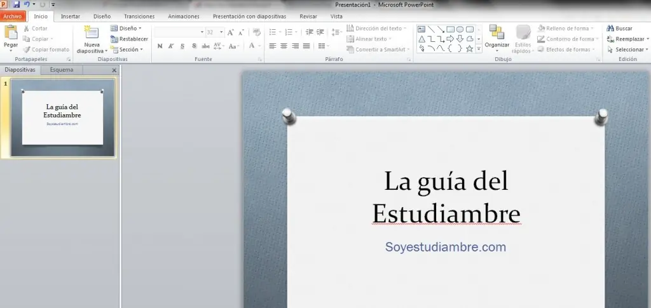The image size is (651, 308).
Task: Open the Archivo menu
Action: pyautogui.click(x=13, y=17)
